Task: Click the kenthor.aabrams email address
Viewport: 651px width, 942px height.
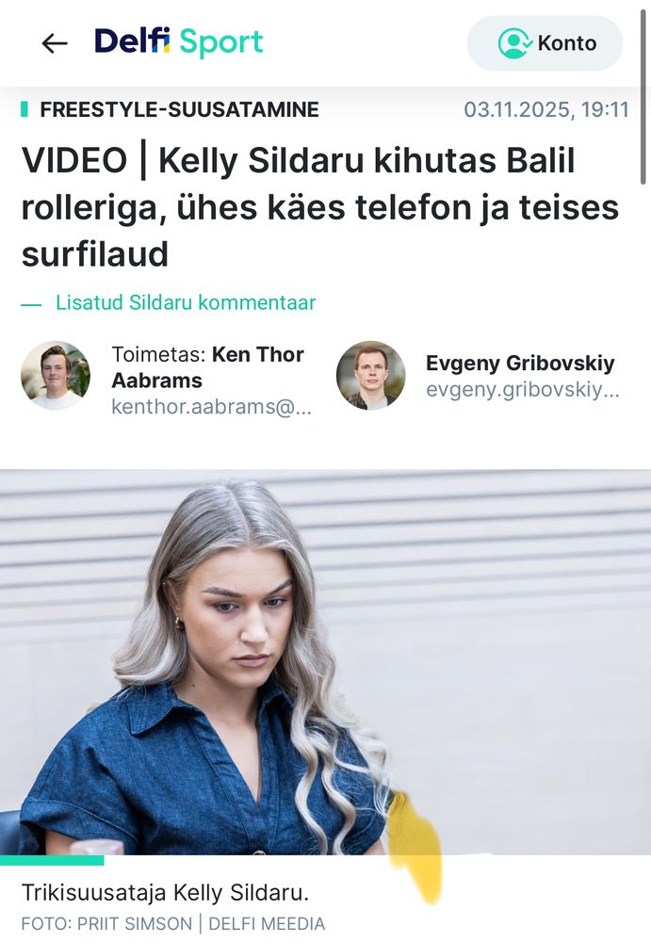Action: [212, 407]
